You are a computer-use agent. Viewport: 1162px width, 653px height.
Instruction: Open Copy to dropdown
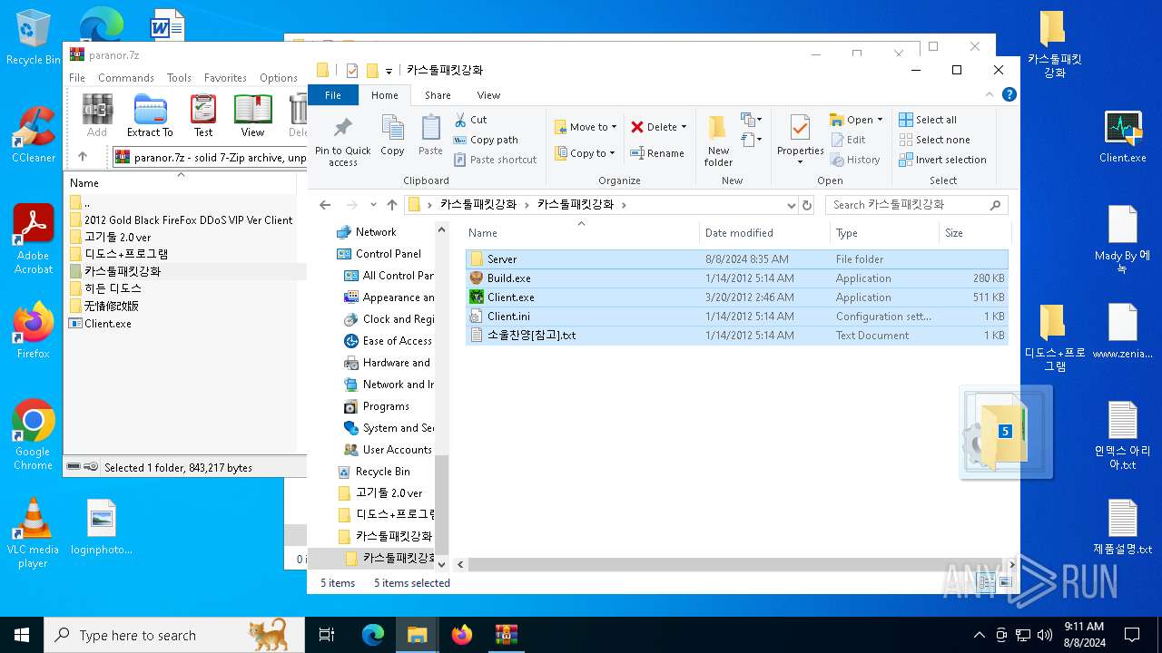pos(586,153)
